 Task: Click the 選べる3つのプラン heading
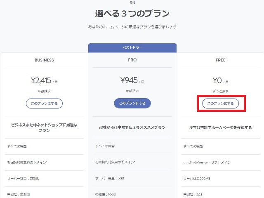click(x=132, y=14)
